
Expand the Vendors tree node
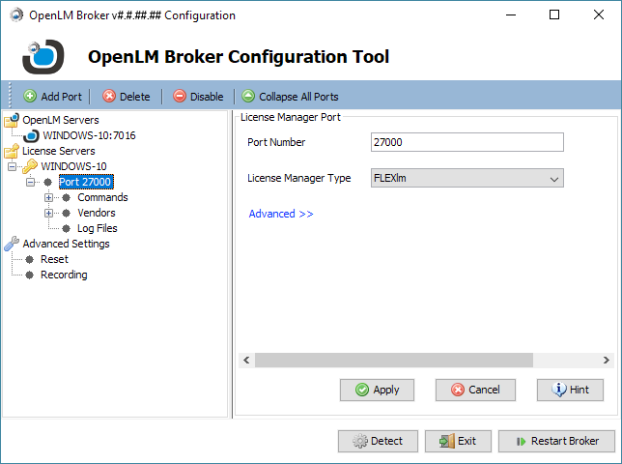(48, 213)
